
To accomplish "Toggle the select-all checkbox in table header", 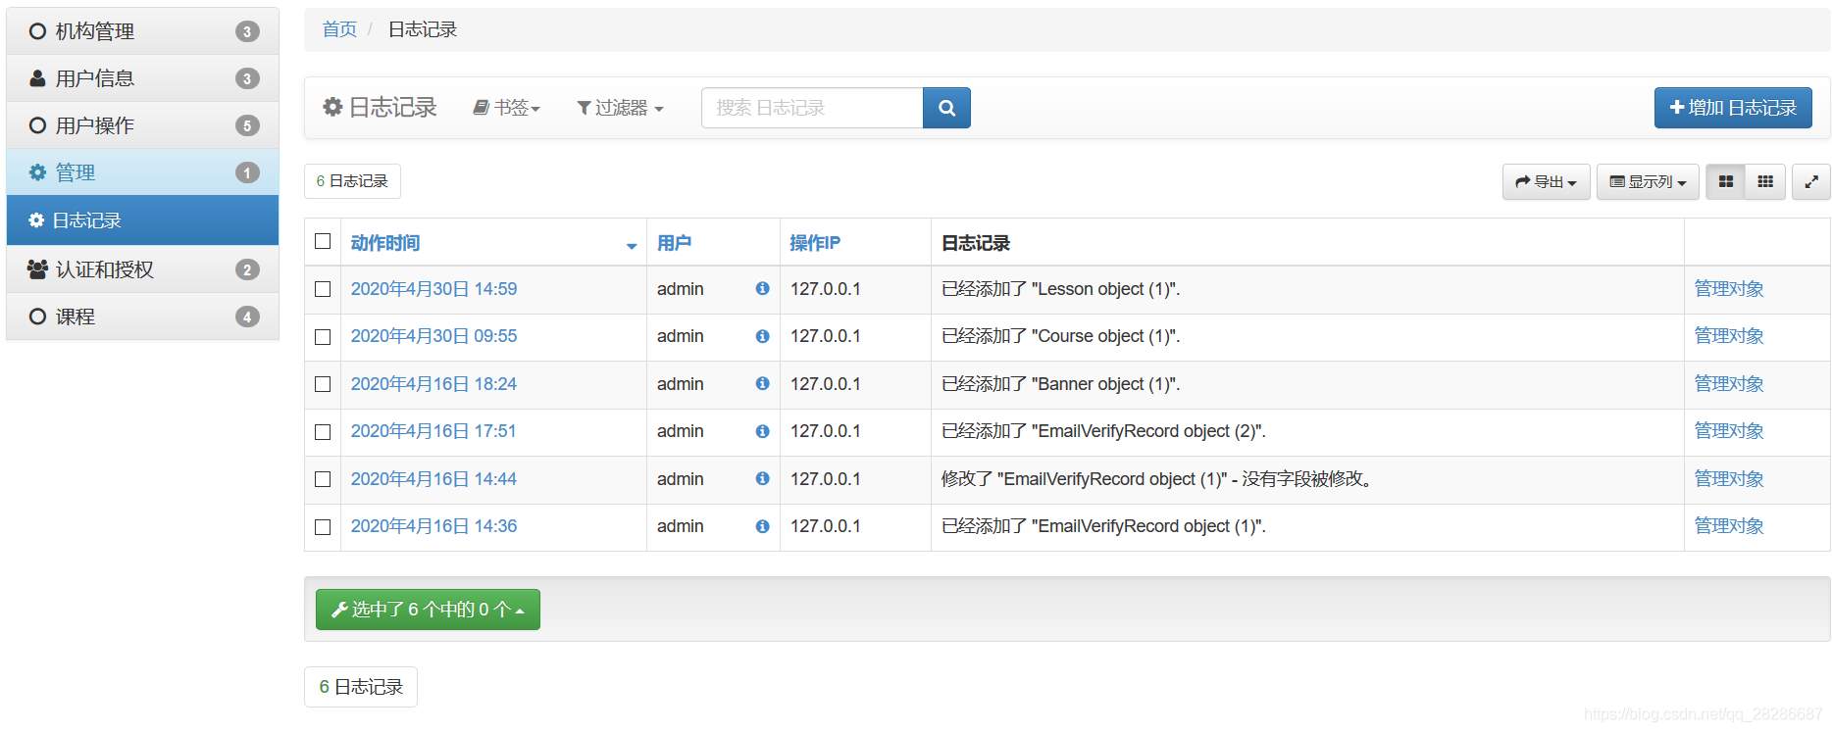I will [323, 241].
